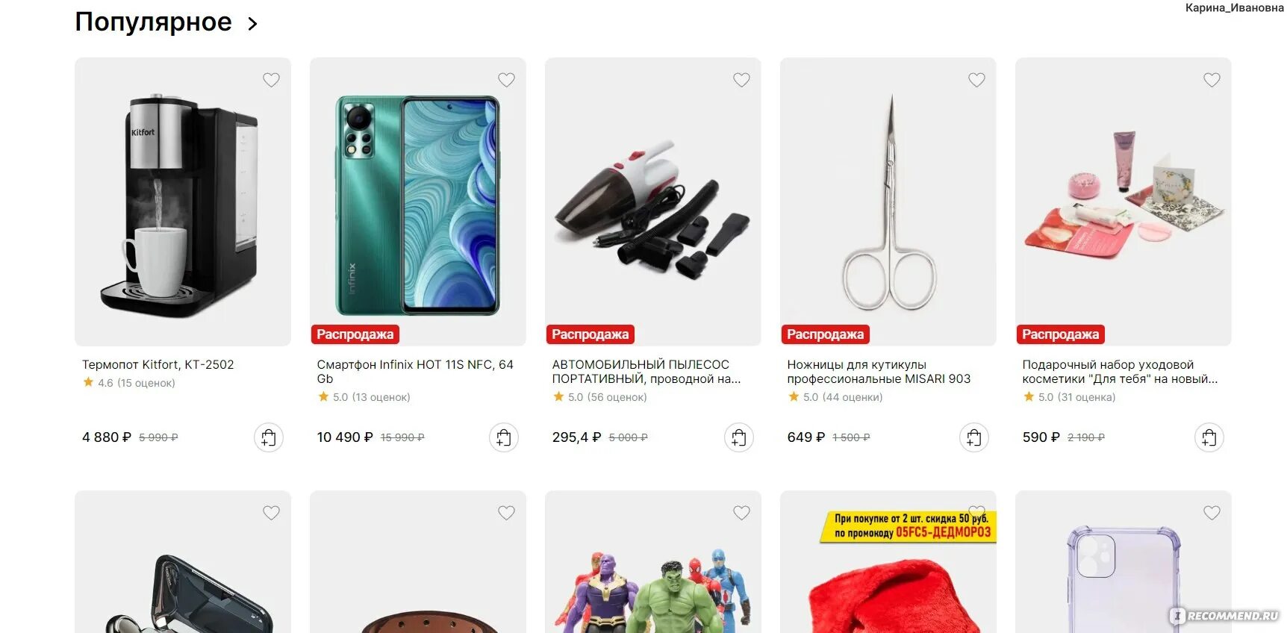Add the cosmetics gift set to cart

click(x=1209, y=437)
